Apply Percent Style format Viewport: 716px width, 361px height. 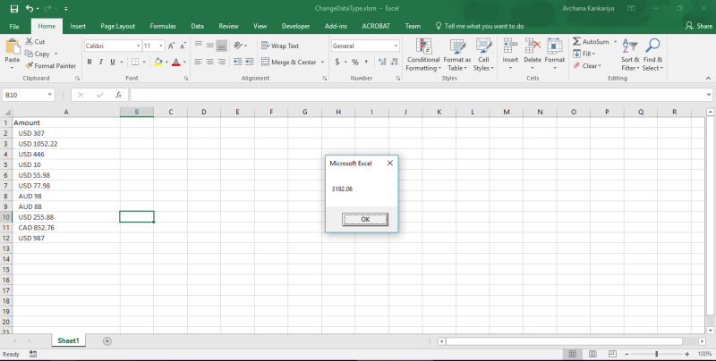[x=354, y=62]
